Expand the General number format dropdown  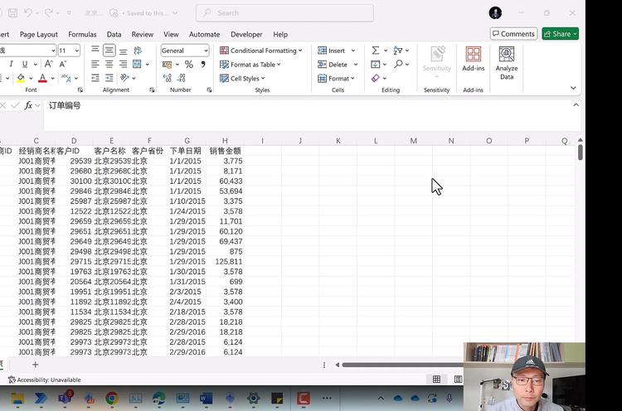pos(206,51)
